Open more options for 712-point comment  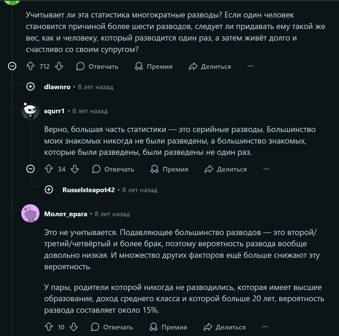250,66
